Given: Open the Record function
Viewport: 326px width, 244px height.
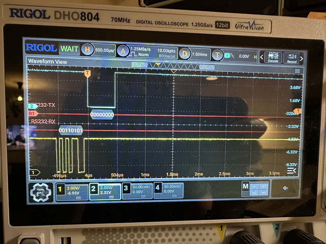Looking at the screenshot, I should tap(291, 58).
